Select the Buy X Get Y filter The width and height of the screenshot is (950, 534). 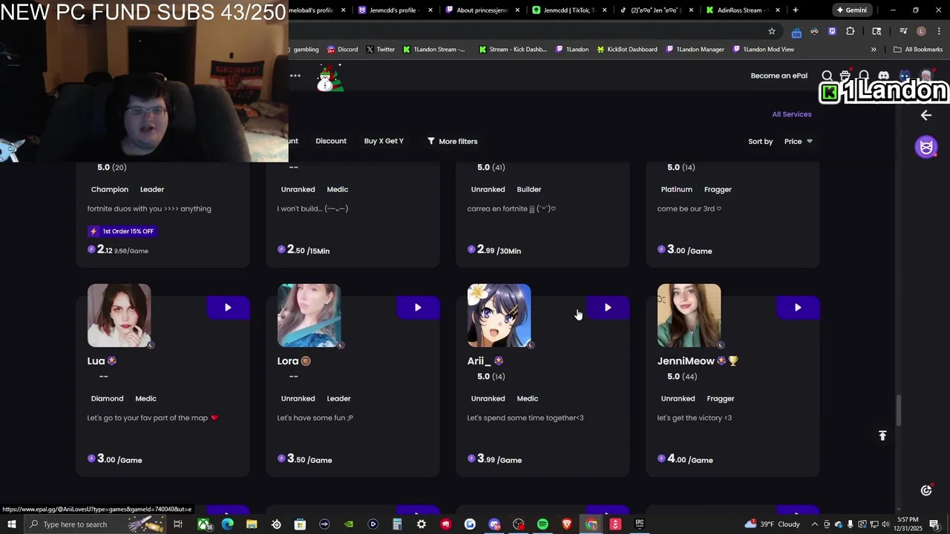(x=384, y=141)
